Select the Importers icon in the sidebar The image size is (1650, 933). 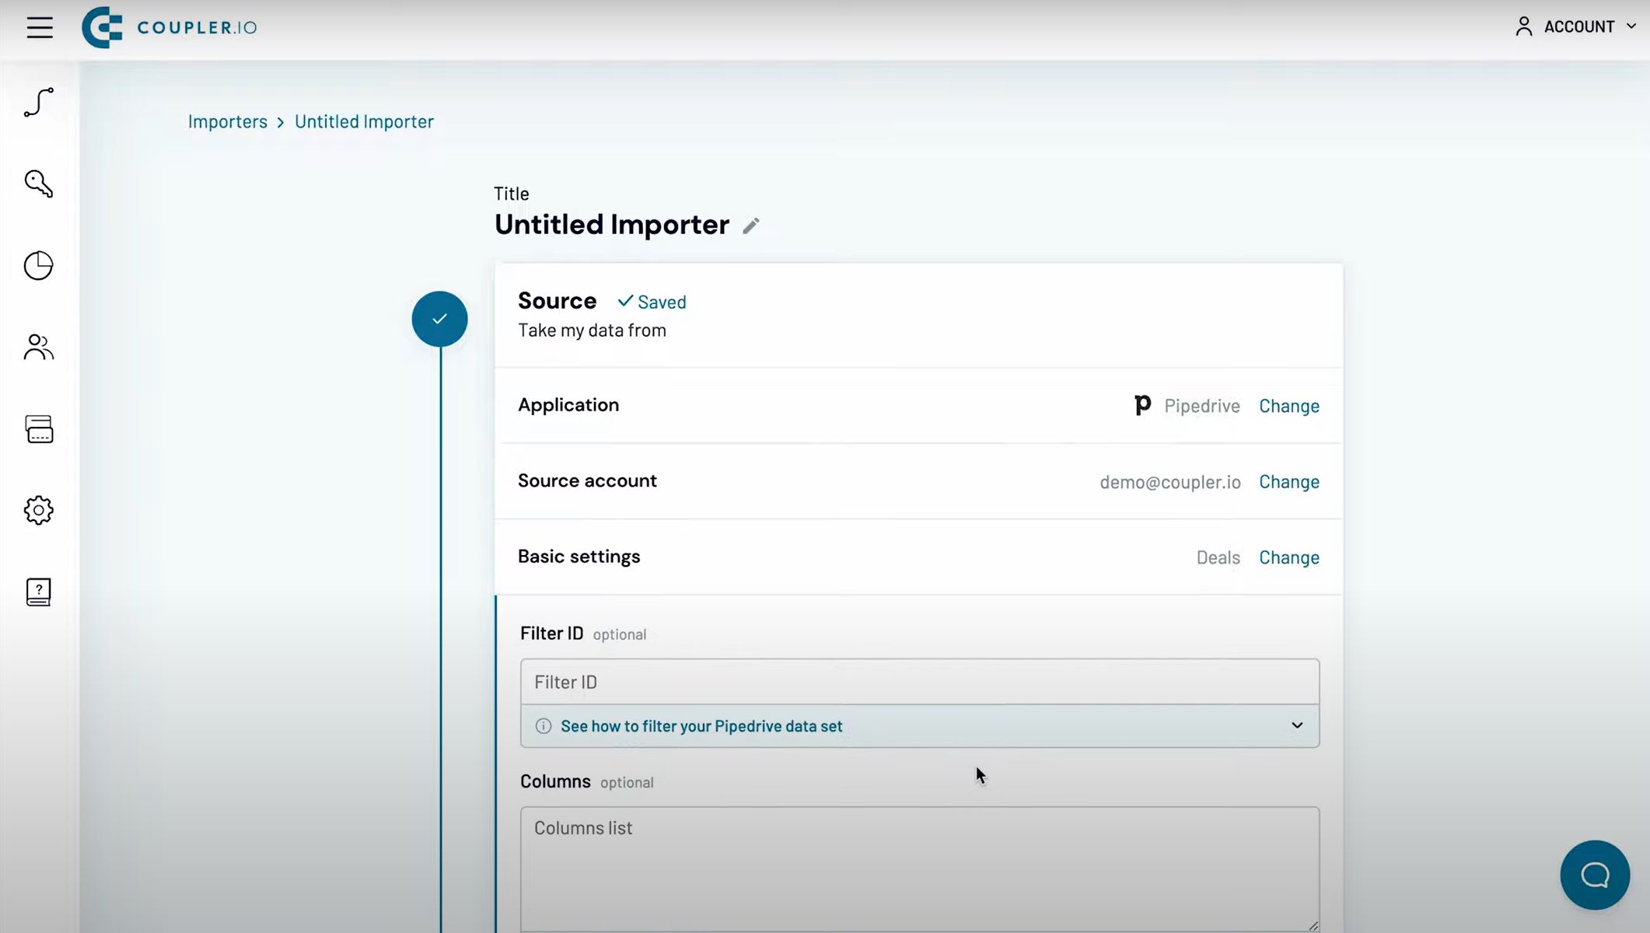(38, 102)
